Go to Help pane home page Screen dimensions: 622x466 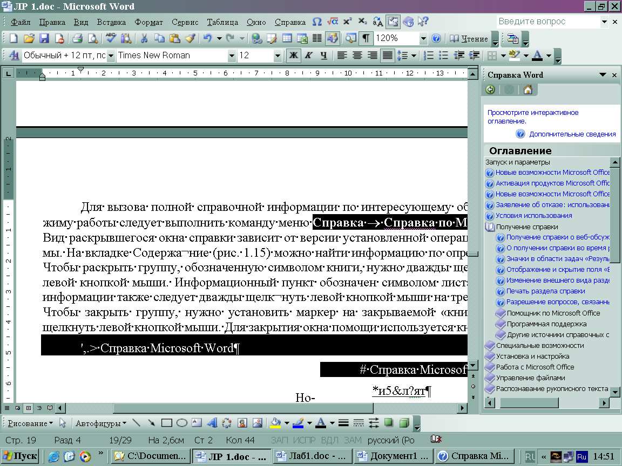(528, 90)
